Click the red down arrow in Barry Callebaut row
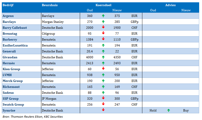 coord(103,27)
